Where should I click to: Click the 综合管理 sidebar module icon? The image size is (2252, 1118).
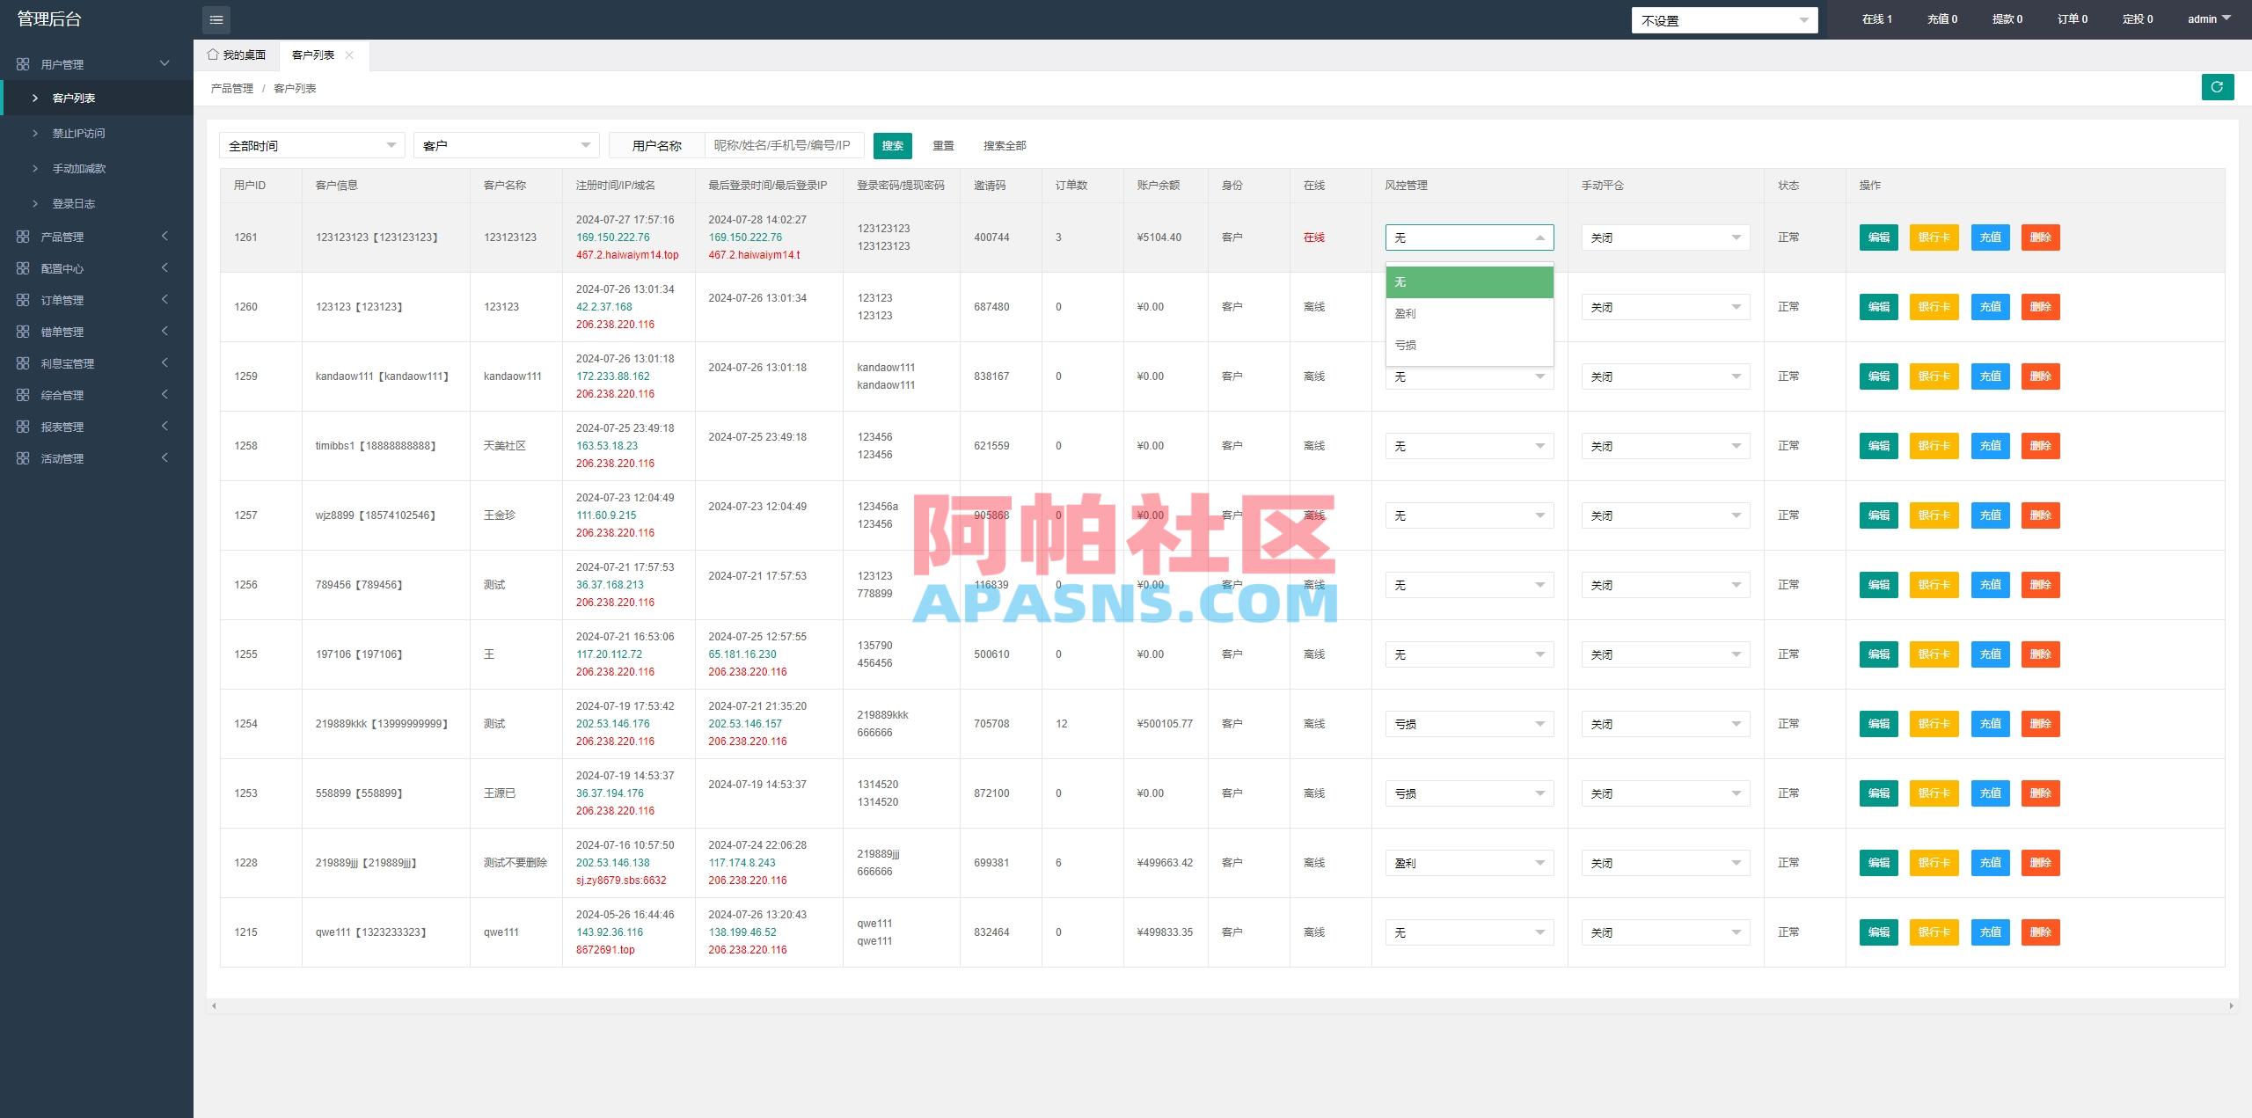24,394
